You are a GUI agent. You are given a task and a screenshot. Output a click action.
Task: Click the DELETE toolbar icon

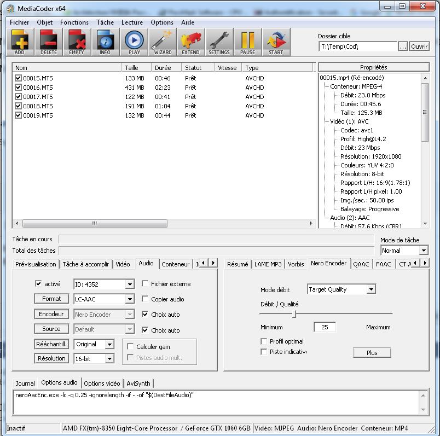49,42
